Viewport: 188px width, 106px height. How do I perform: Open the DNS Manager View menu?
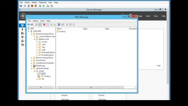[x=42, y=21]
